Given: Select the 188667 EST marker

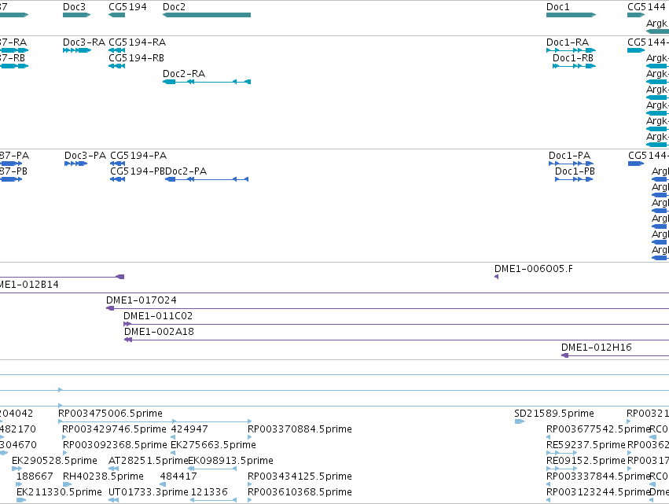Looking at the screenshot, I should coord(19,484).
